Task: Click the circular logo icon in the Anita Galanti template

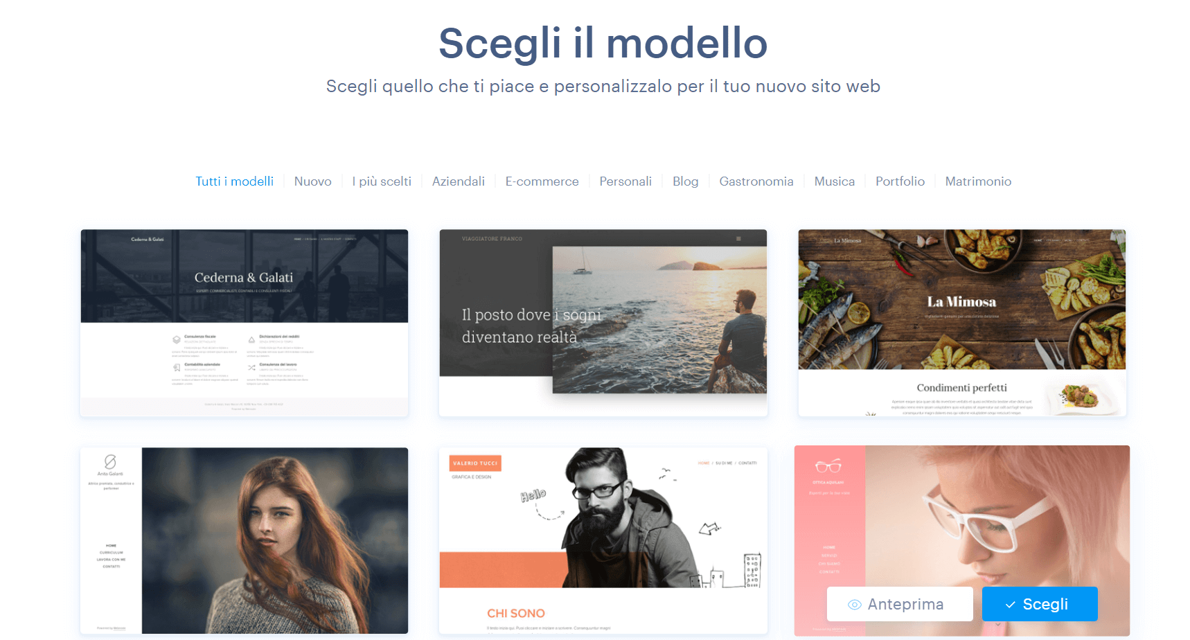Action: (110, 461)
